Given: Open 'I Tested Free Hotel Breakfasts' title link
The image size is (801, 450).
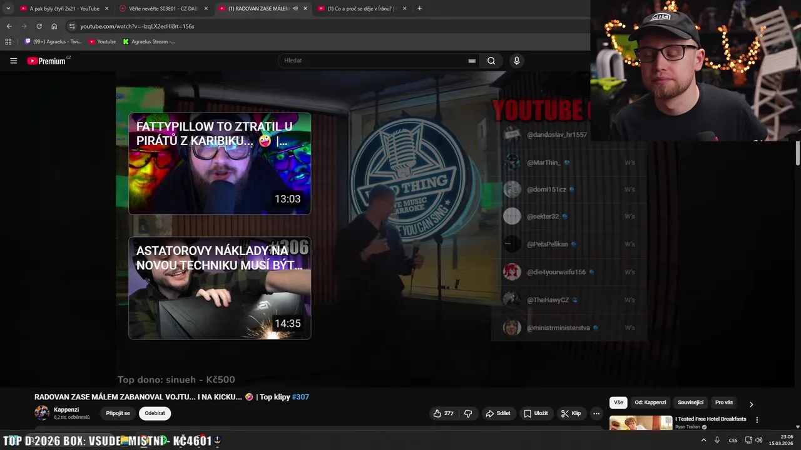Looking at the screenshot, I should pyautogui.click(x=711, y=419).
